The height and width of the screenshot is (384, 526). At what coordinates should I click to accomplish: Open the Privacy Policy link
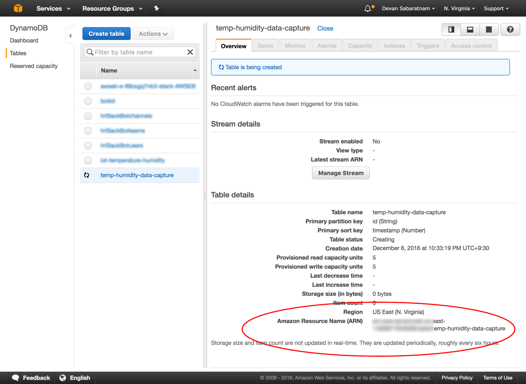click(x=457, y=378)
